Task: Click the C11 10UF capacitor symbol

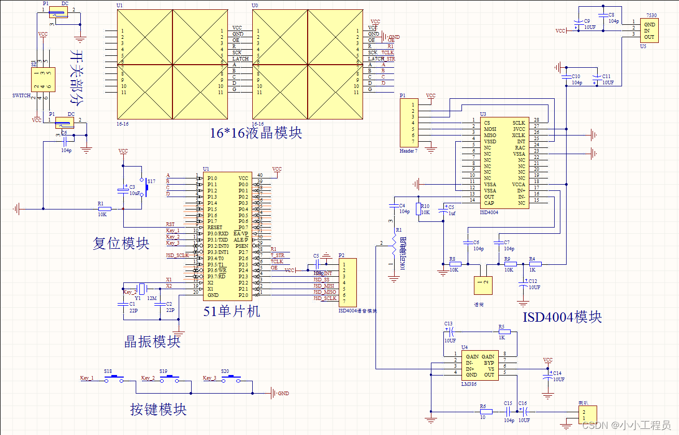Action: (596, 78)
